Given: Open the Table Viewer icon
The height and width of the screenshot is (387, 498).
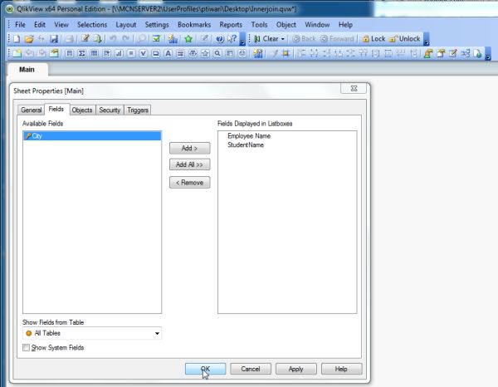Looking at the screenshot, I should click(466, 53).
